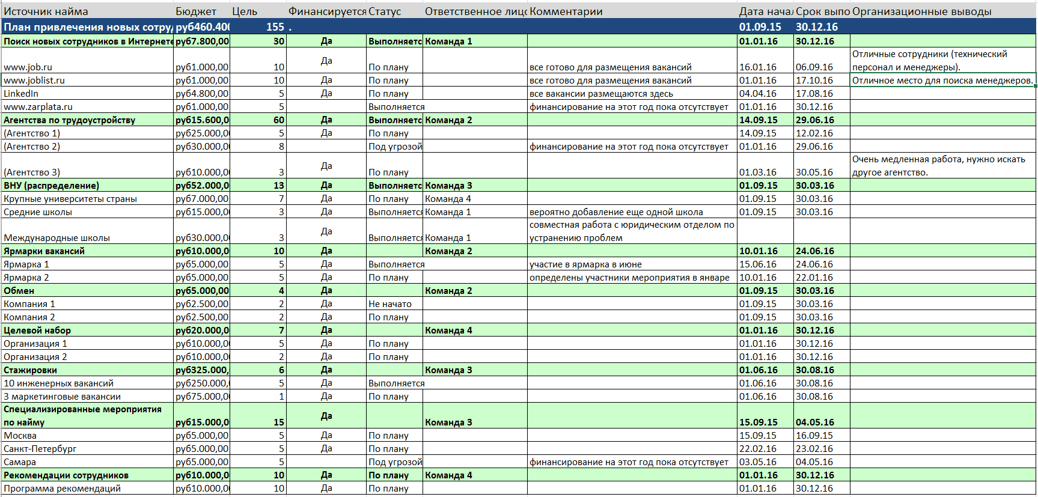Click the 'Санкт-Петербург' cell
Screen dimensions: 1038x497
pos(87,448)
